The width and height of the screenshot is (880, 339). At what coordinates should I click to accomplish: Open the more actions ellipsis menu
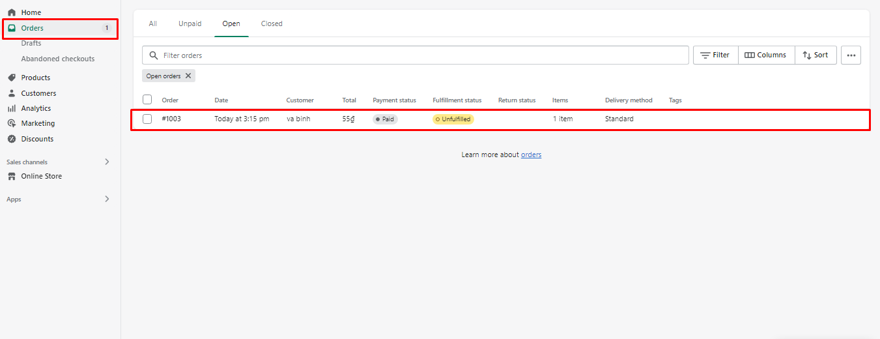pos(851,55)
